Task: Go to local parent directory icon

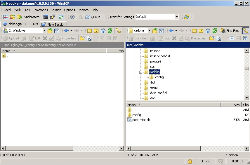Action: coord(89,31)
